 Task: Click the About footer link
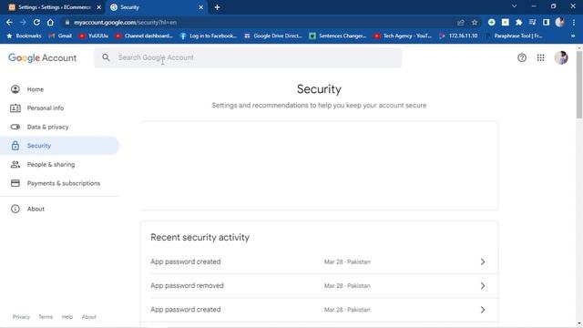(x=89, y=317)
